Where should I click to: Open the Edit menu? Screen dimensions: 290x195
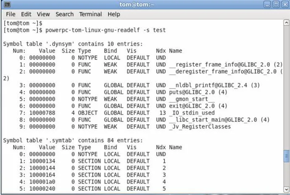pos(26,14)
